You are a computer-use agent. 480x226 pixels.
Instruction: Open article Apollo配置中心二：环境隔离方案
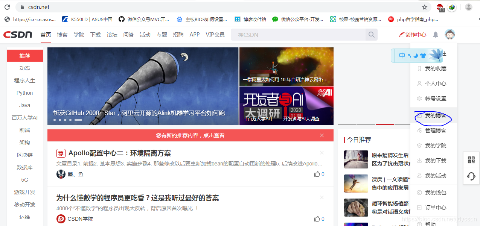[120, 153]
